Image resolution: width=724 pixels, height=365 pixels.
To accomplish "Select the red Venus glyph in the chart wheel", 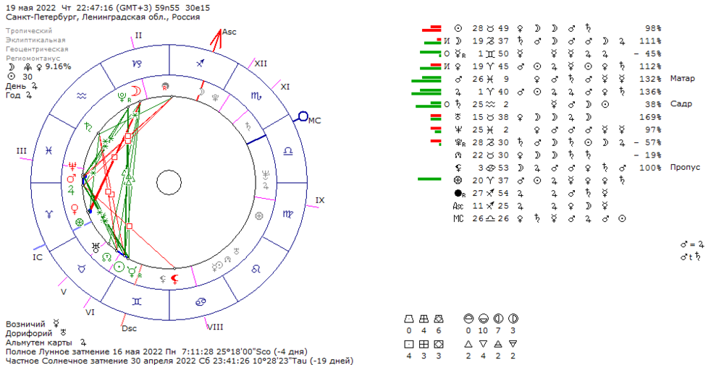I will 74,210.
